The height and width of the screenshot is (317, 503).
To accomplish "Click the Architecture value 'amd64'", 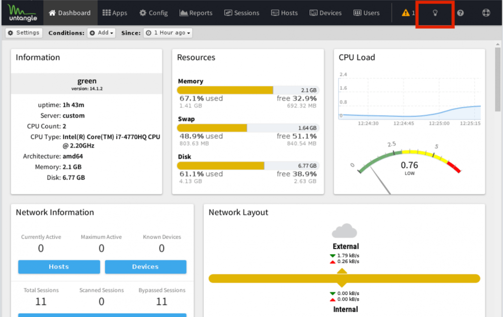I will [73, 156].
